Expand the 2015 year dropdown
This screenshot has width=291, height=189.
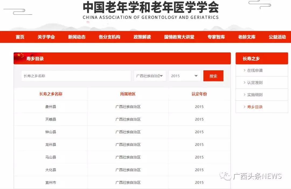[x=185, y=76]
